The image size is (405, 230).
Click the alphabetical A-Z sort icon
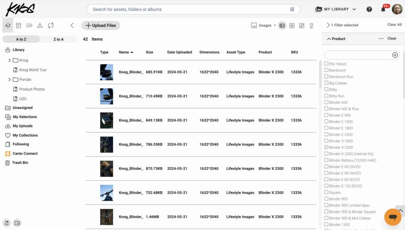8,25
